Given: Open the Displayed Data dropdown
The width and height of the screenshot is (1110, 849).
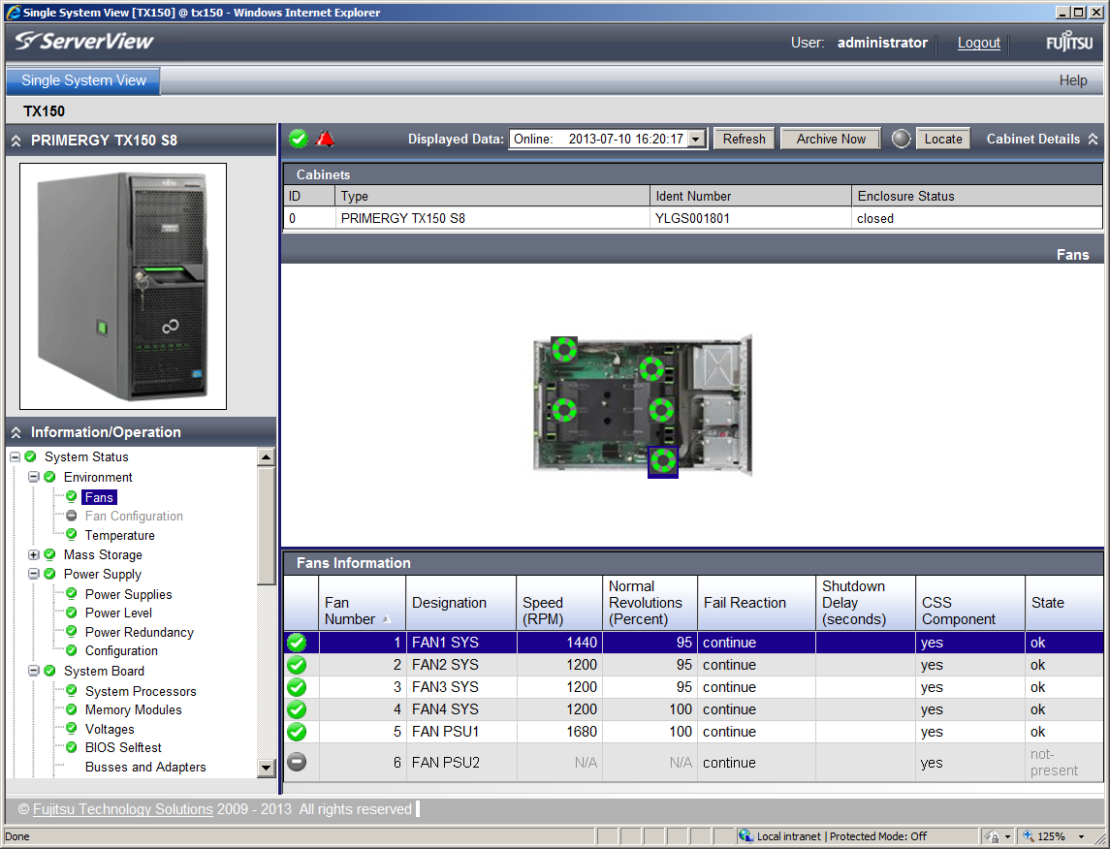Looking at the screenshot, I should pos(696,140).
